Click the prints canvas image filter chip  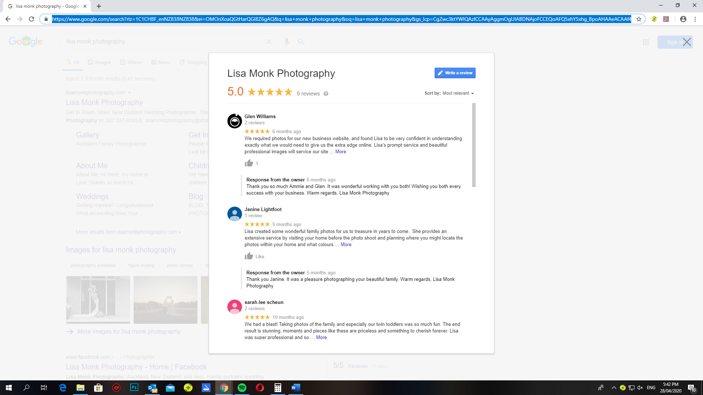(179, 266)
